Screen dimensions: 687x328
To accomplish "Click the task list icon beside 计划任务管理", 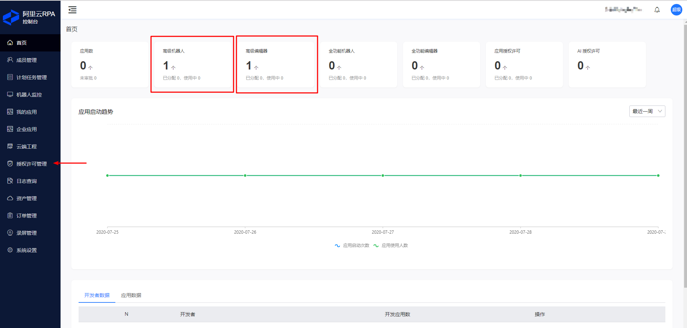I will click(x=10, y=77).
